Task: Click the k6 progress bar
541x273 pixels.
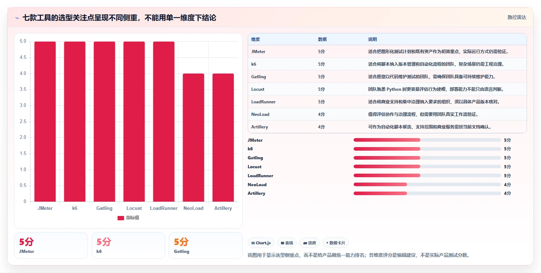Action: (427, 149)
